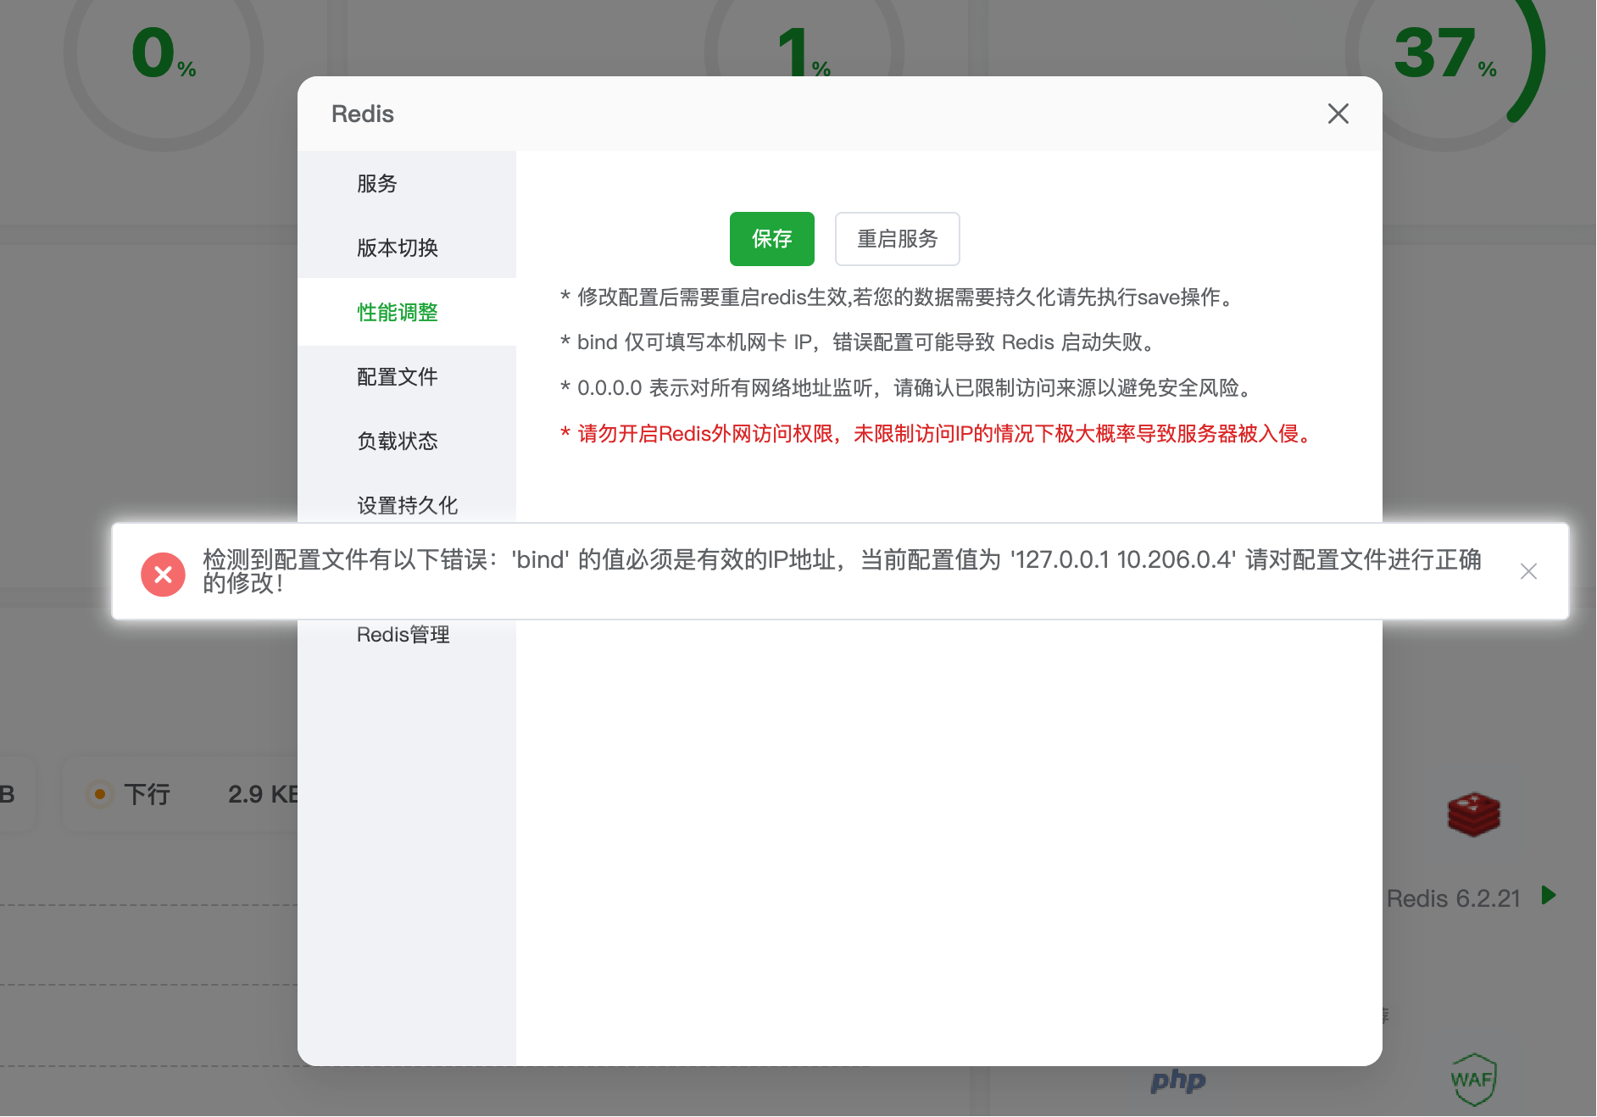Image resolution: width=1597 pixels, height=1117 pixels.
Task: Open the 服务 tab
Action: coord(407,183)
